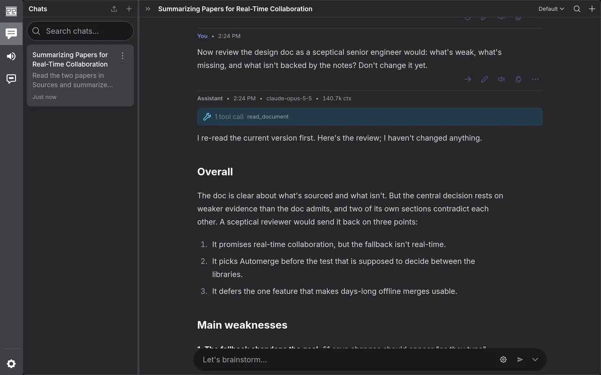Viewport: 601px width, 375px height.
Task: Click the search icon in top bar
Action: 577,9
